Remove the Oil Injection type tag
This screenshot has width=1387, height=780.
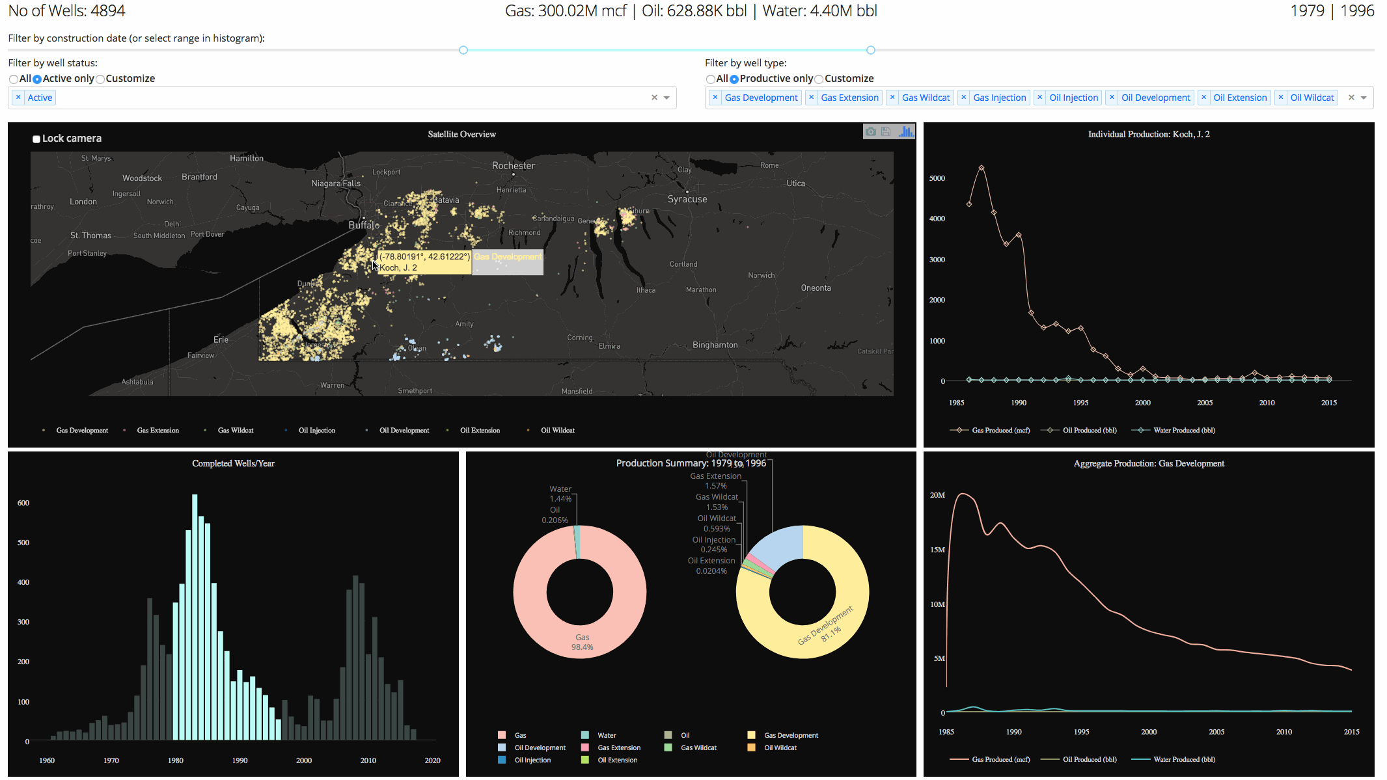[x=1039, y=98]
